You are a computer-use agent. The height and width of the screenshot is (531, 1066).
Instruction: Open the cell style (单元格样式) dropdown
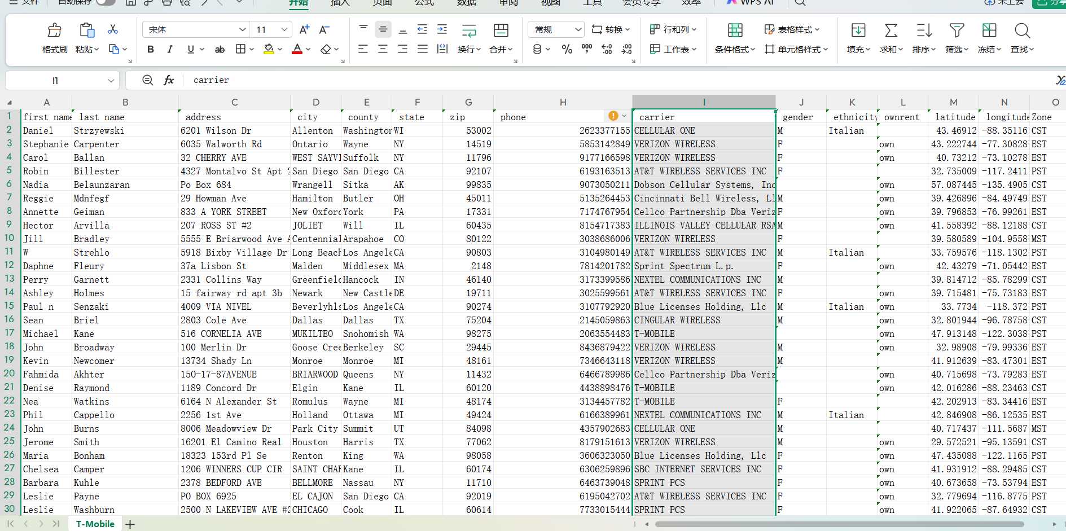click(796, 50)
